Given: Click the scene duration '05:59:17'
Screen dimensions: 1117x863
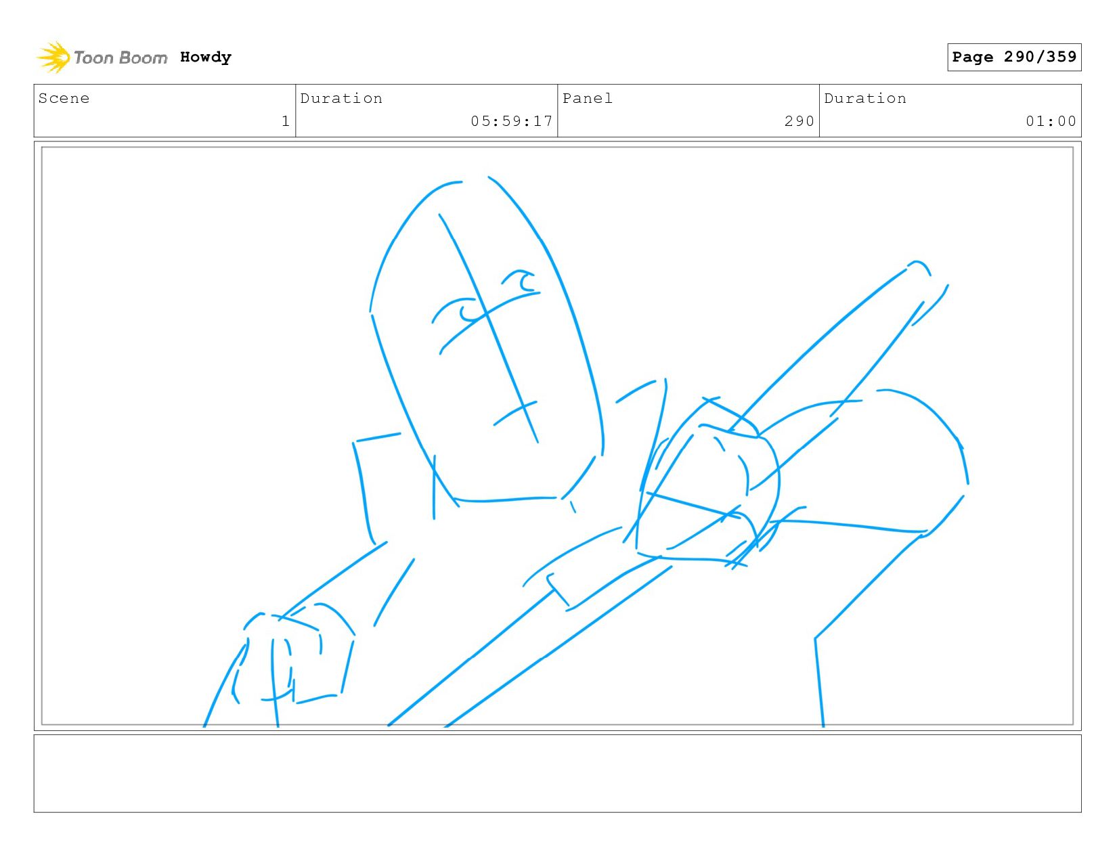Looking at the screenshot, I should pyautogui.click(x=512, y=121).
